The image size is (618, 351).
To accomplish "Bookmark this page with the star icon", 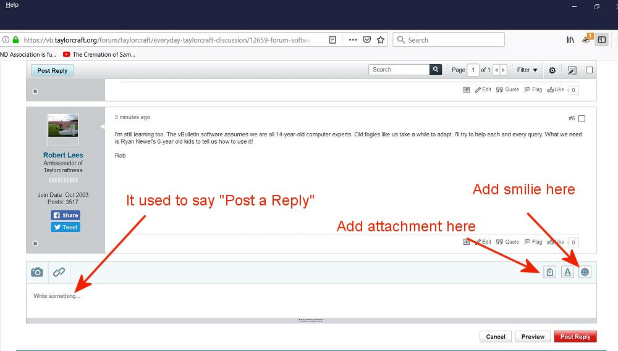I will [381, 40].
